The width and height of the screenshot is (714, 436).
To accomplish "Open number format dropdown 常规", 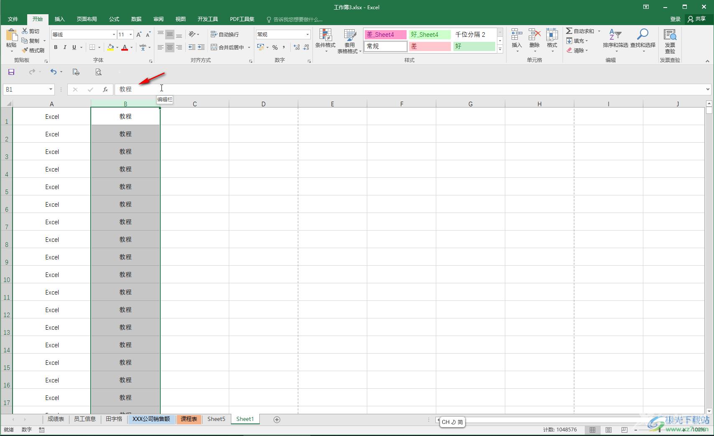I will pos(307,35).
